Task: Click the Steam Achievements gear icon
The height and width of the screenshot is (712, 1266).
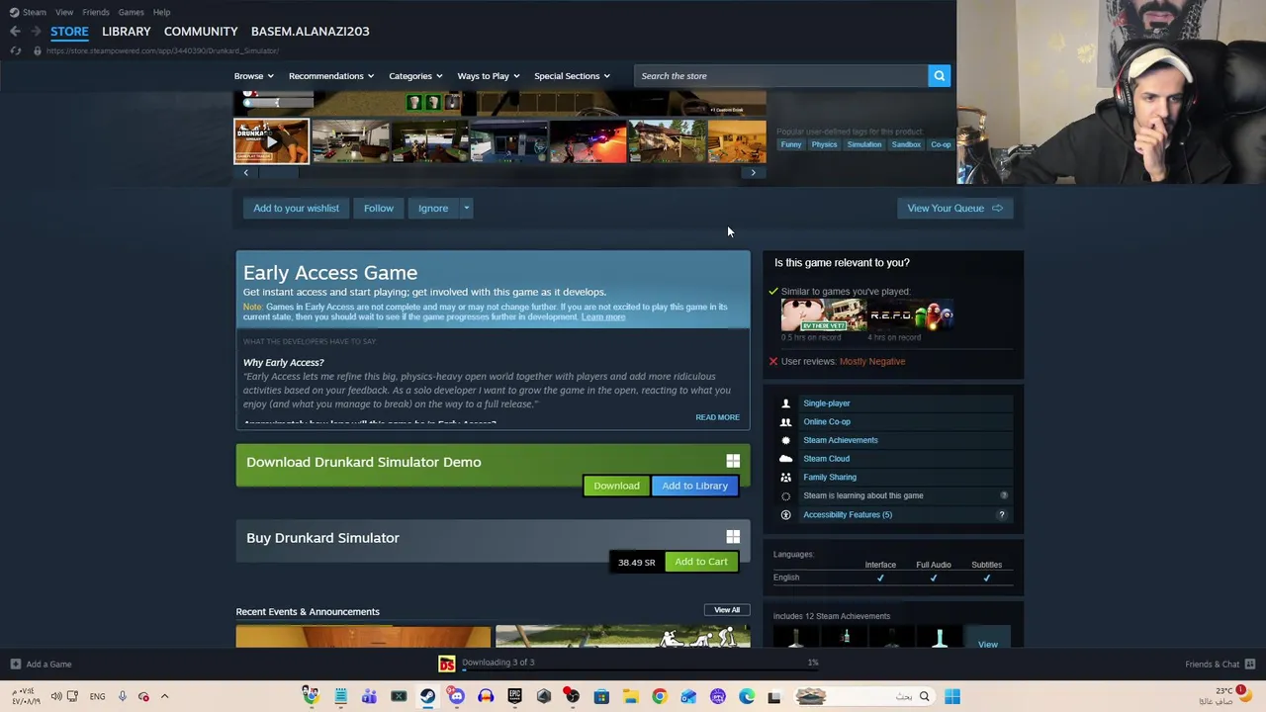Action: (x=786, y=440)
